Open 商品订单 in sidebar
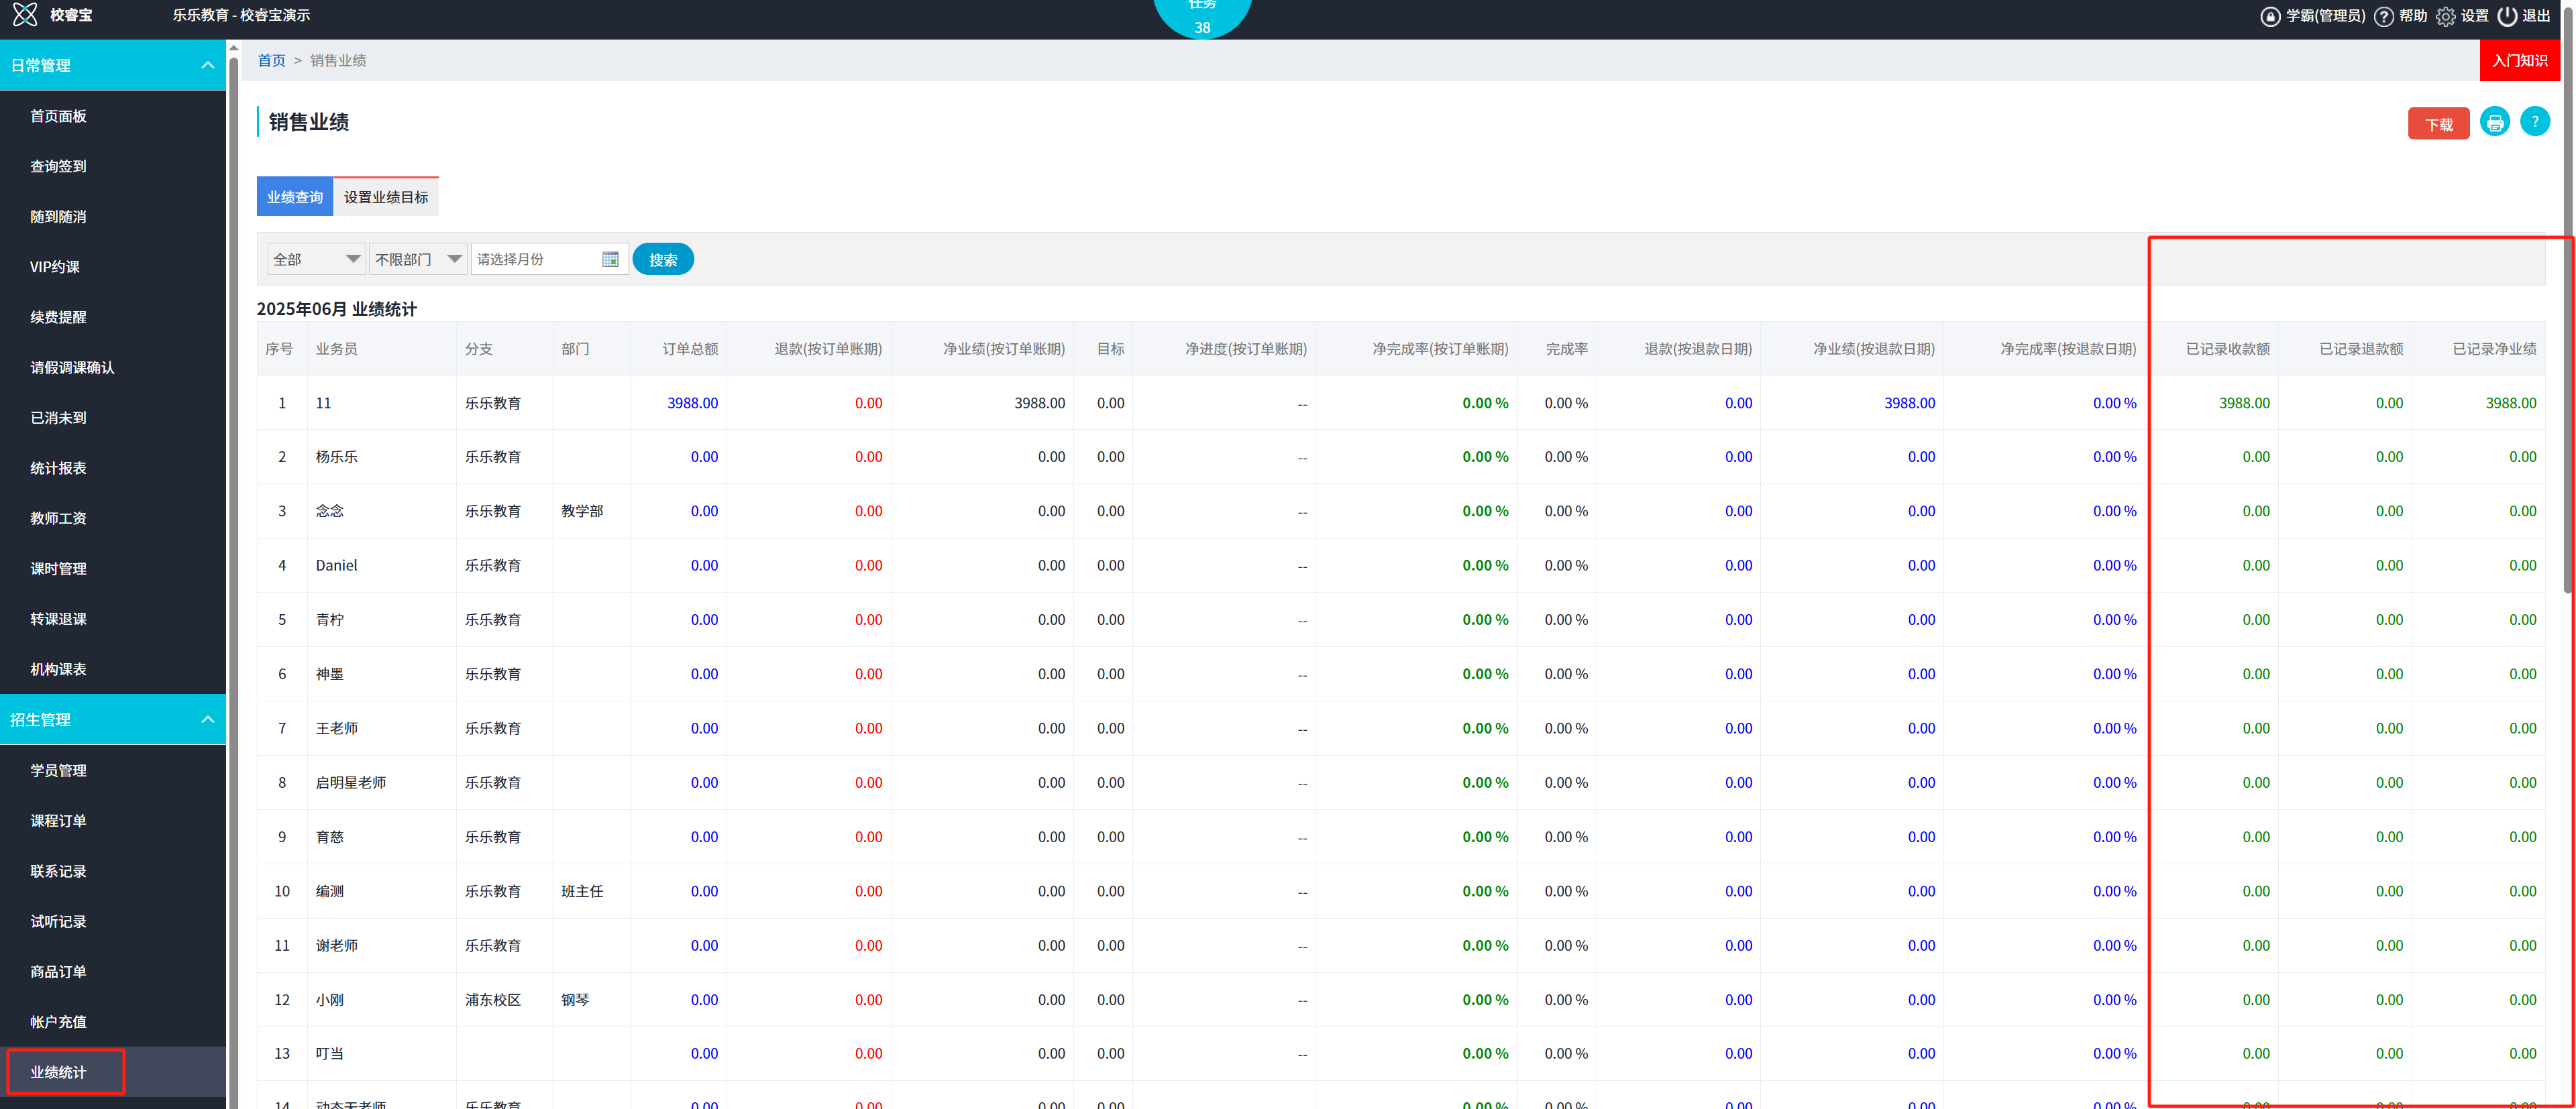 pyautogui.click(x=58, y=971)
